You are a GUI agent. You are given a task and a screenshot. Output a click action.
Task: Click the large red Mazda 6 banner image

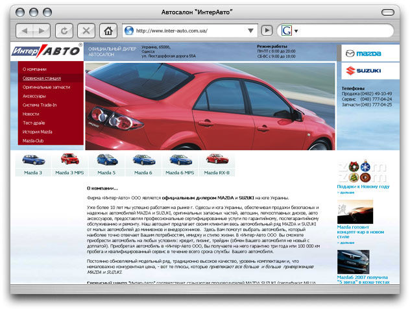(x=210, y=106)
